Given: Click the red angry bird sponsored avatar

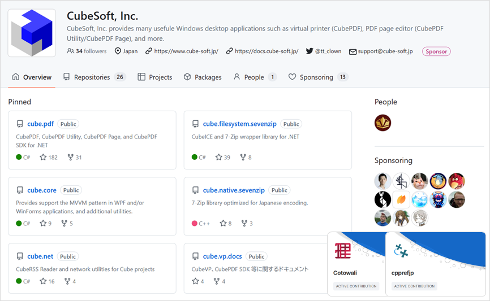Looking at the screenshot, I should 457,181.
